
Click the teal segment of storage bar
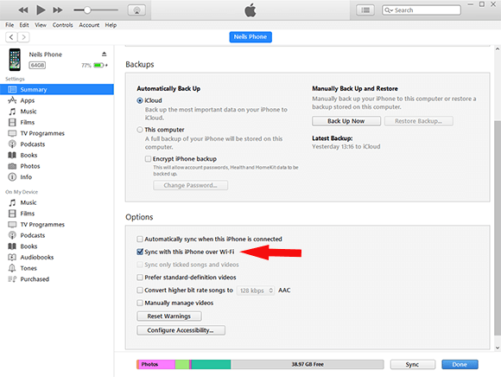click(x=212, y=364)
